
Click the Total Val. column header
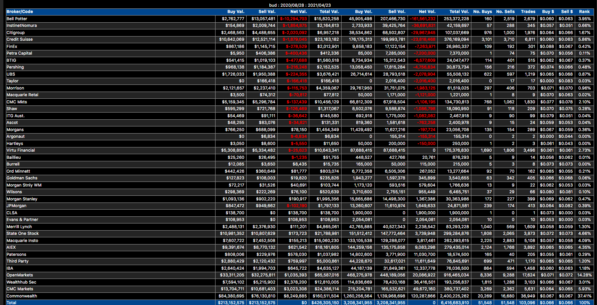pos(329,12)
